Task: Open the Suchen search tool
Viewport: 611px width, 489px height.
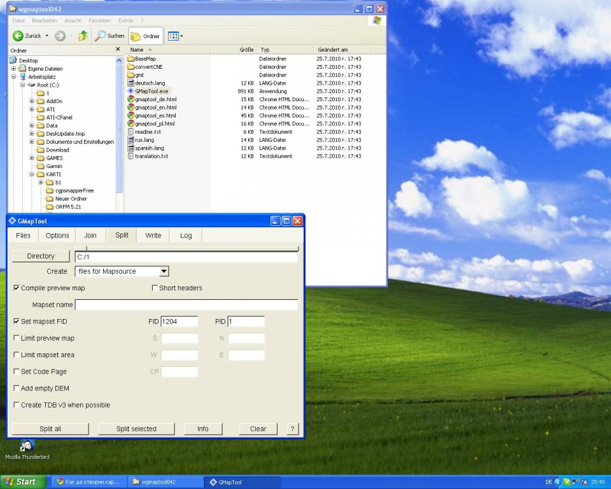Action: 109,36
